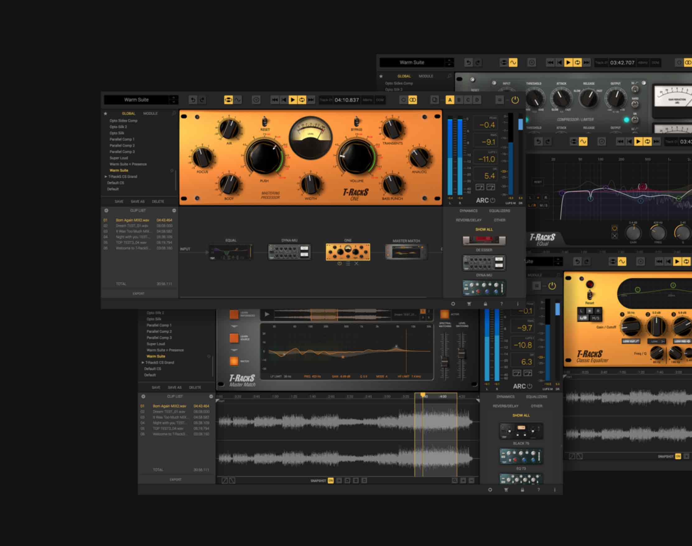Screen dimensions: 692x546
Task: Undo last action in front T-RackS ONE window
Action: click(x=193, y=100)
